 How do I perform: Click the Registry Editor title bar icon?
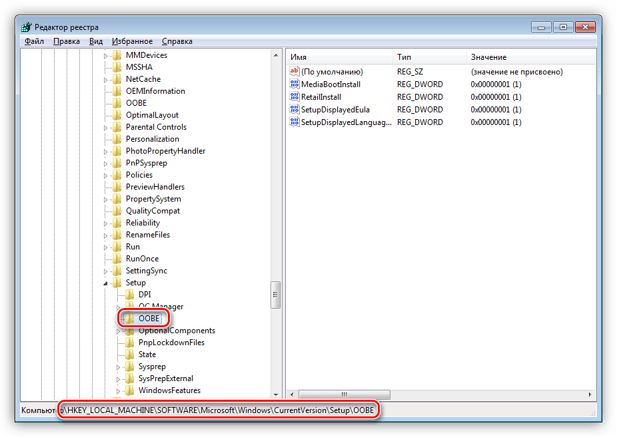click(27, 27)
